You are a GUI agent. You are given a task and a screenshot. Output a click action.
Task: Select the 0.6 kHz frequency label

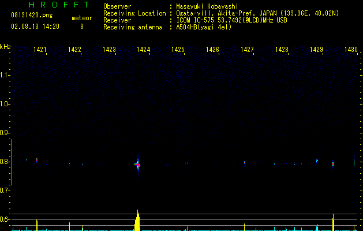6,219
